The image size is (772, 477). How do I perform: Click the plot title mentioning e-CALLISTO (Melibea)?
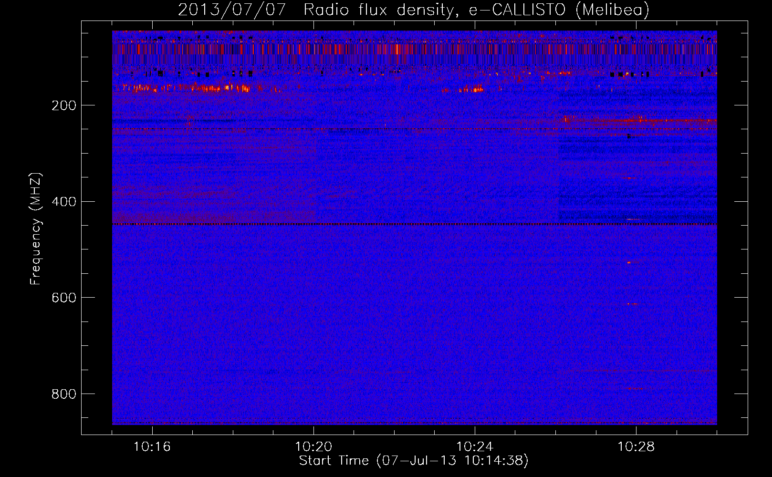click(x=414, y=10)
